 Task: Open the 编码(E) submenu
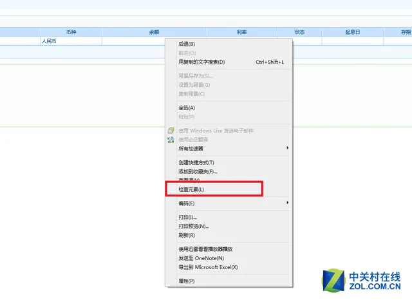[229, 203]
